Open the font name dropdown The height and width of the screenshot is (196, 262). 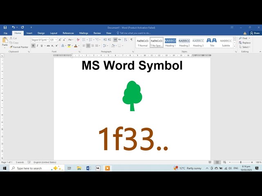coord(48,40)
